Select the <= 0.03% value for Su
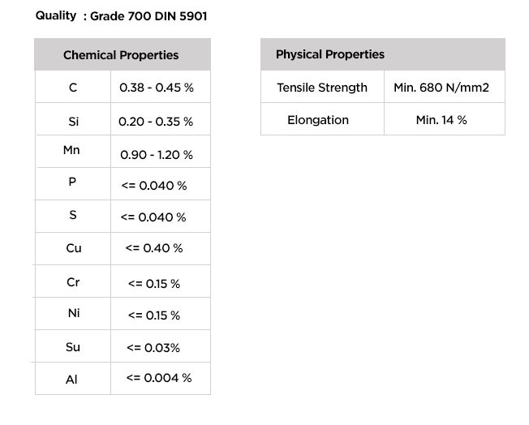The image size is (529, 425). (153, 347)
